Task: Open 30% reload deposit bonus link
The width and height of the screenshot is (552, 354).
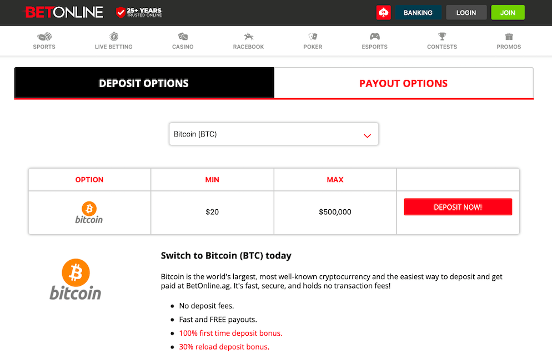Action: pos(224,347)
